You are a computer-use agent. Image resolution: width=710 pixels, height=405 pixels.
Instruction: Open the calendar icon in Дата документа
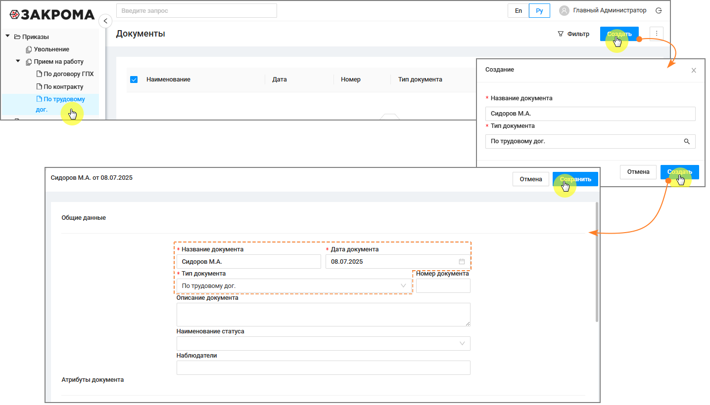click(462, 261)
